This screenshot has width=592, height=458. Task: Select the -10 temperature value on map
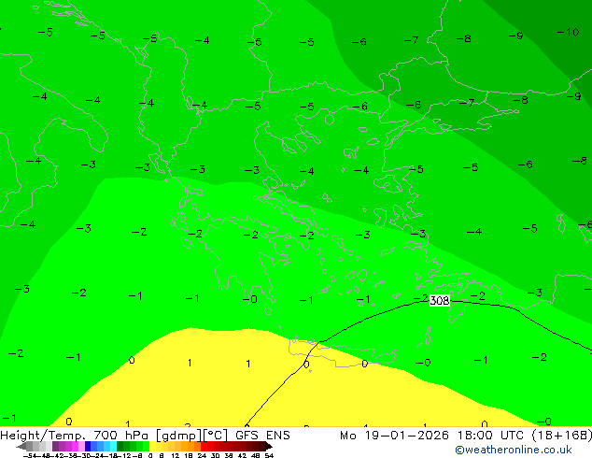click(569, 32)
